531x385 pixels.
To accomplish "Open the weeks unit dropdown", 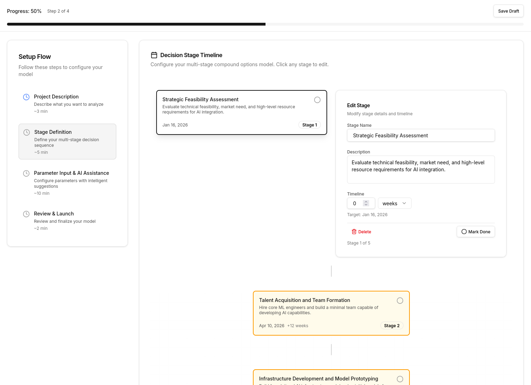I will pos(394,204).
